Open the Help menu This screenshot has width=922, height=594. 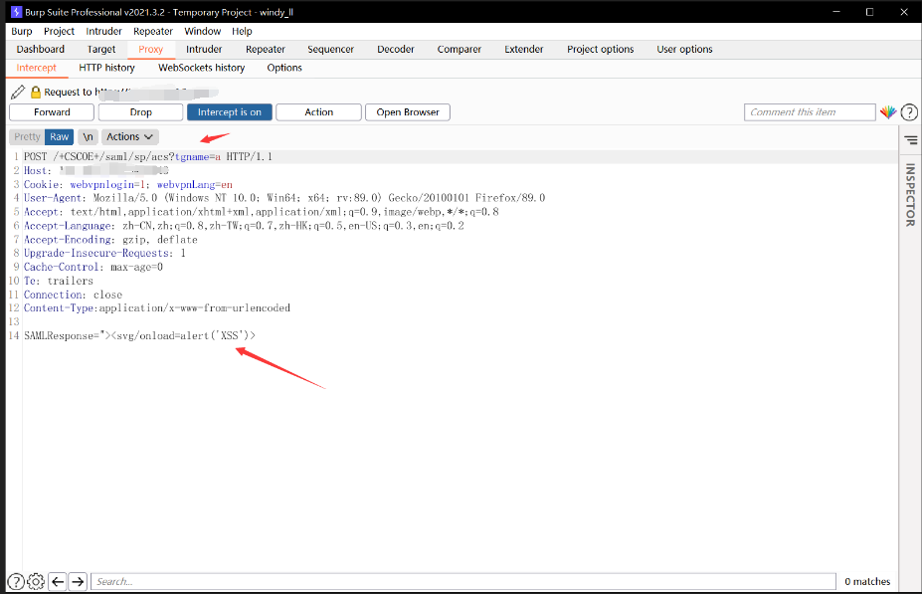(x=242, y=31)
